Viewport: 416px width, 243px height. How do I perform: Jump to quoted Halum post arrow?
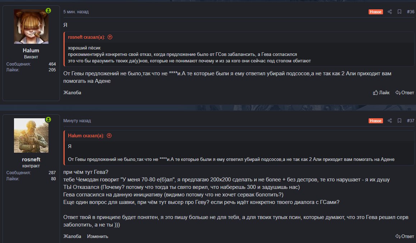[109, 136]
